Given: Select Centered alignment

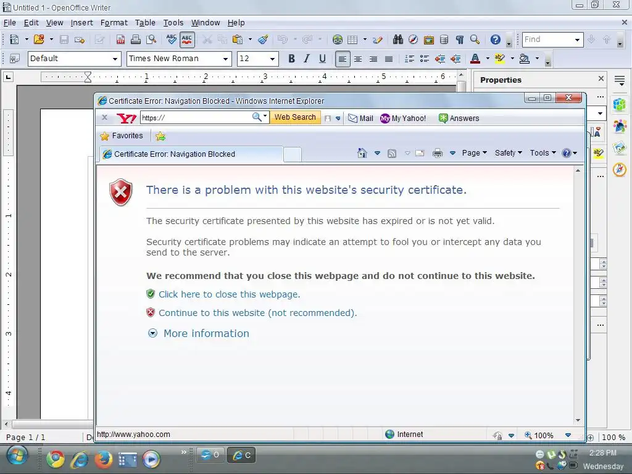Looking at the screenshot, I should (358, 59).
